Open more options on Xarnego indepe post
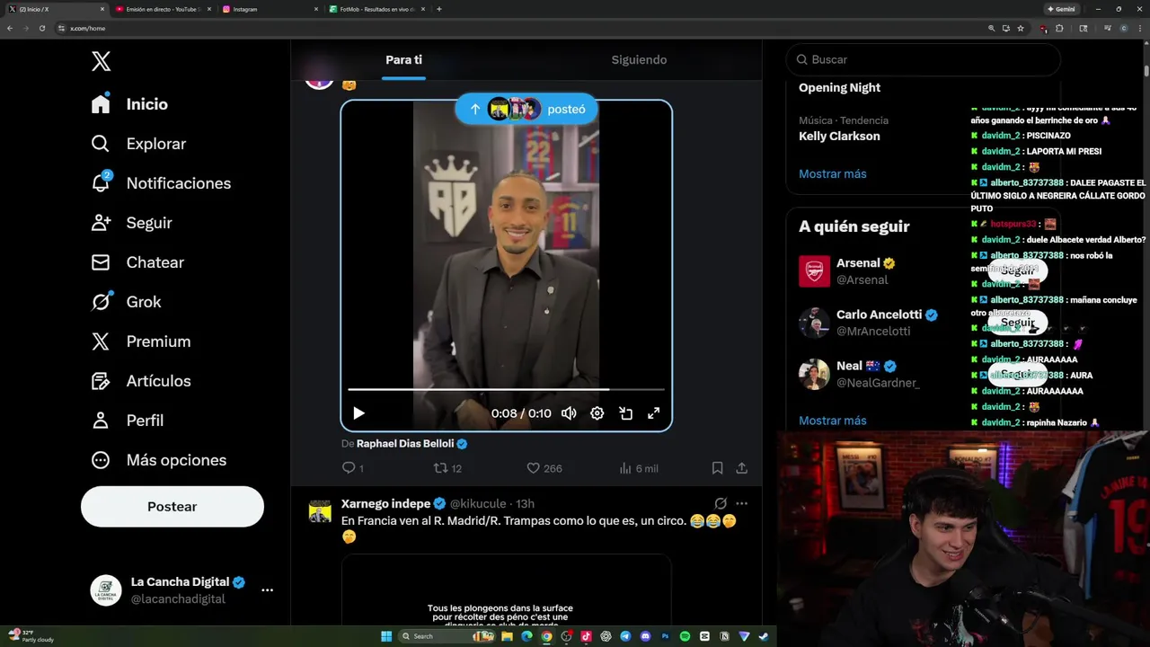This screenshot has height=647, width=1150. coord(741,503)
